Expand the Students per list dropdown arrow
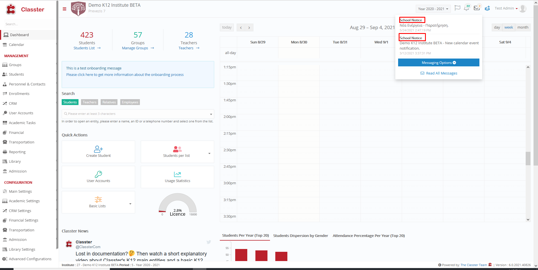The height and width of the screenshot is (270, 538). coord(209,153)
